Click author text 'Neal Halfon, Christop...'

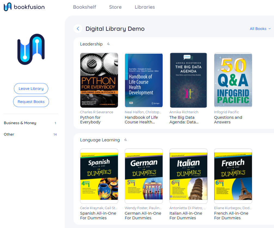(143, 112)
